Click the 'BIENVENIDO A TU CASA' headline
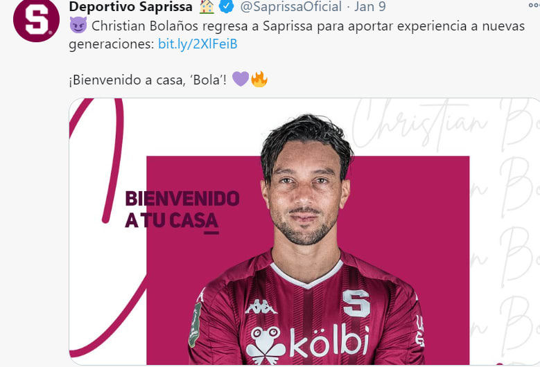 pyautogui.click(x=182, y=210)
